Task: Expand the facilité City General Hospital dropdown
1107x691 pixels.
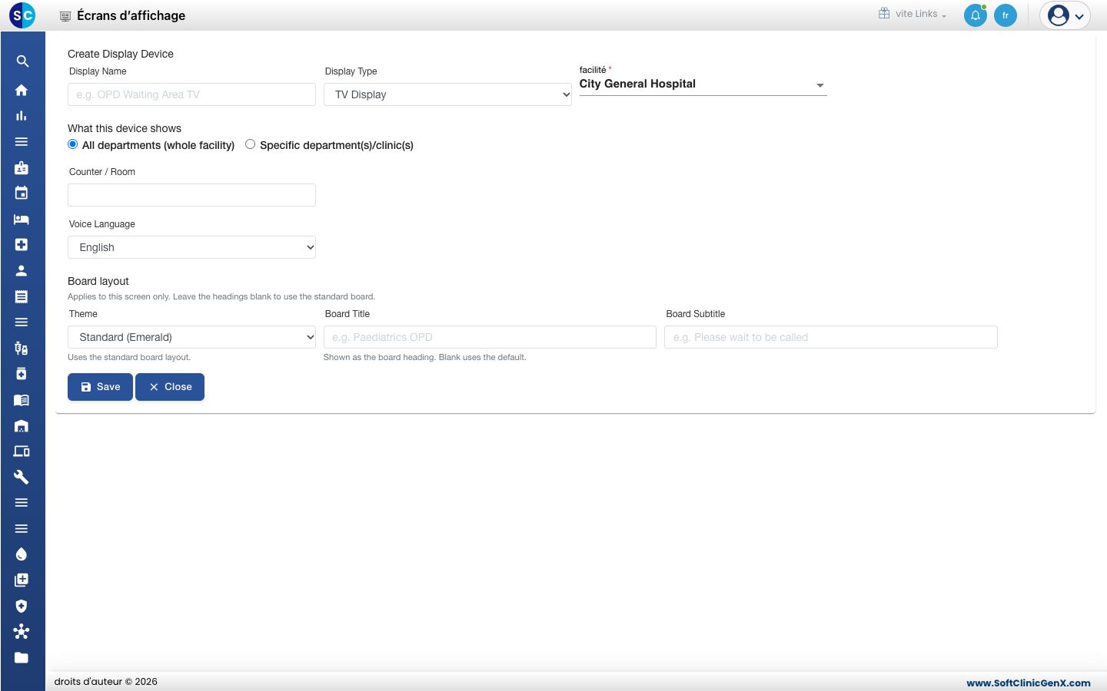Action: (x=703, y=84)
